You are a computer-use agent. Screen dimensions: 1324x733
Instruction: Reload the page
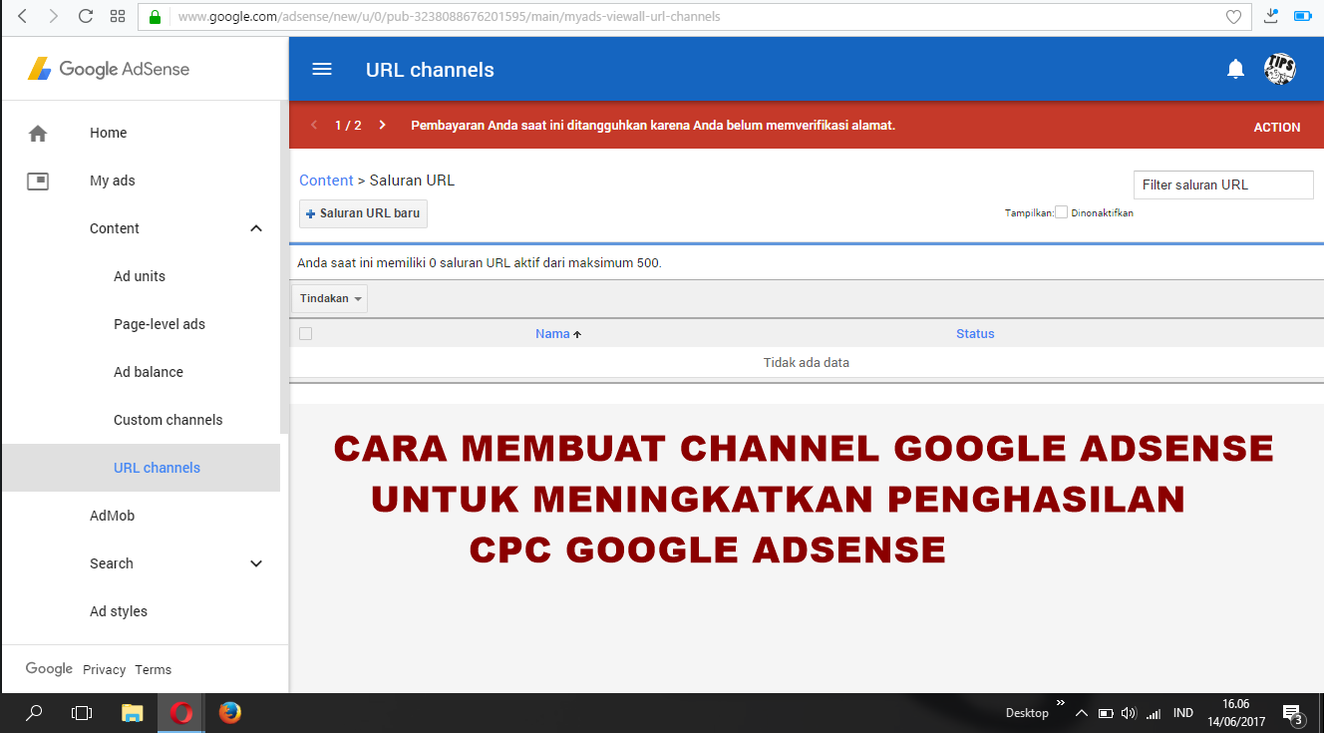click(x=86, y=16)
